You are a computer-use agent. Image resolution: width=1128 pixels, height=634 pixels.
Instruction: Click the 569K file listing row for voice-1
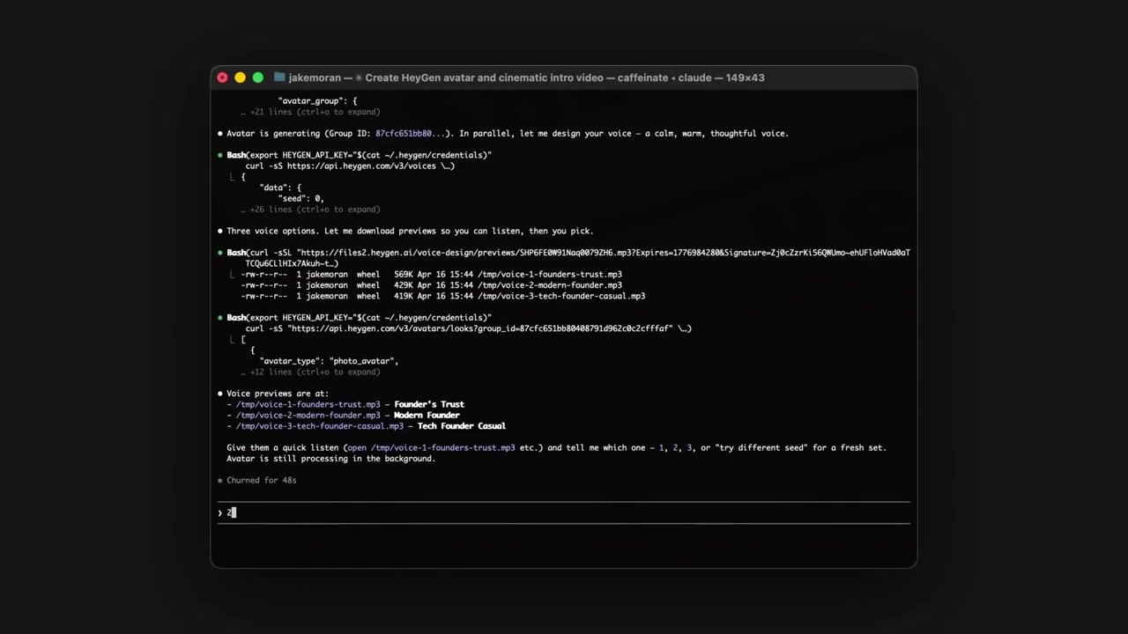tap(431, 275)
